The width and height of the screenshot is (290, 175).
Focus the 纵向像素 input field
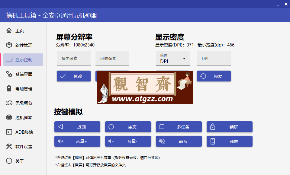(x=112, y=59)
